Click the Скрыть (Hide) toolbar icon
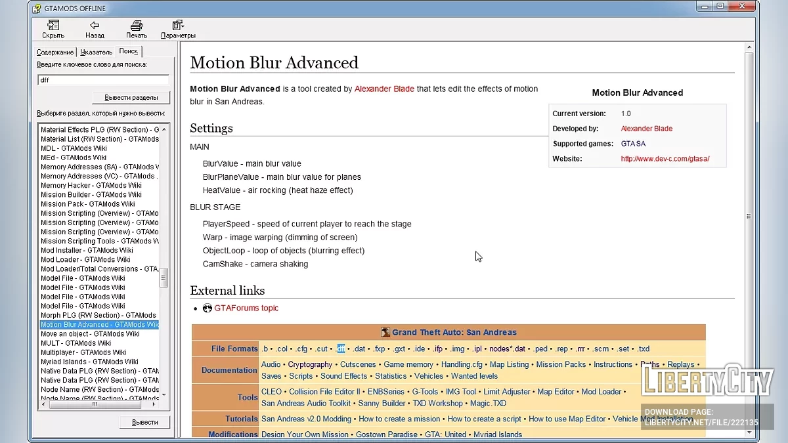Viewport: 788px width, 443px height. point(53,26)
